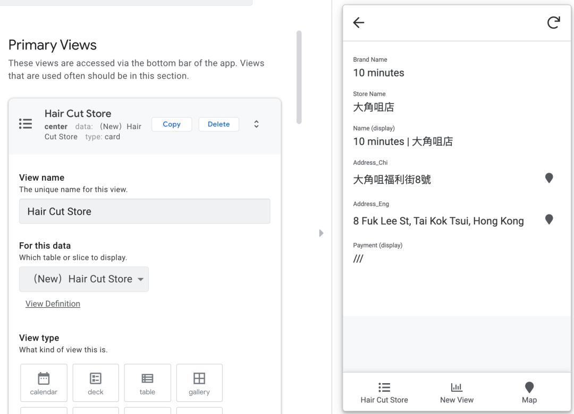Click the list icon beside Hair Cut Store
Screen dimensions: 574x414
click(26, 124)
